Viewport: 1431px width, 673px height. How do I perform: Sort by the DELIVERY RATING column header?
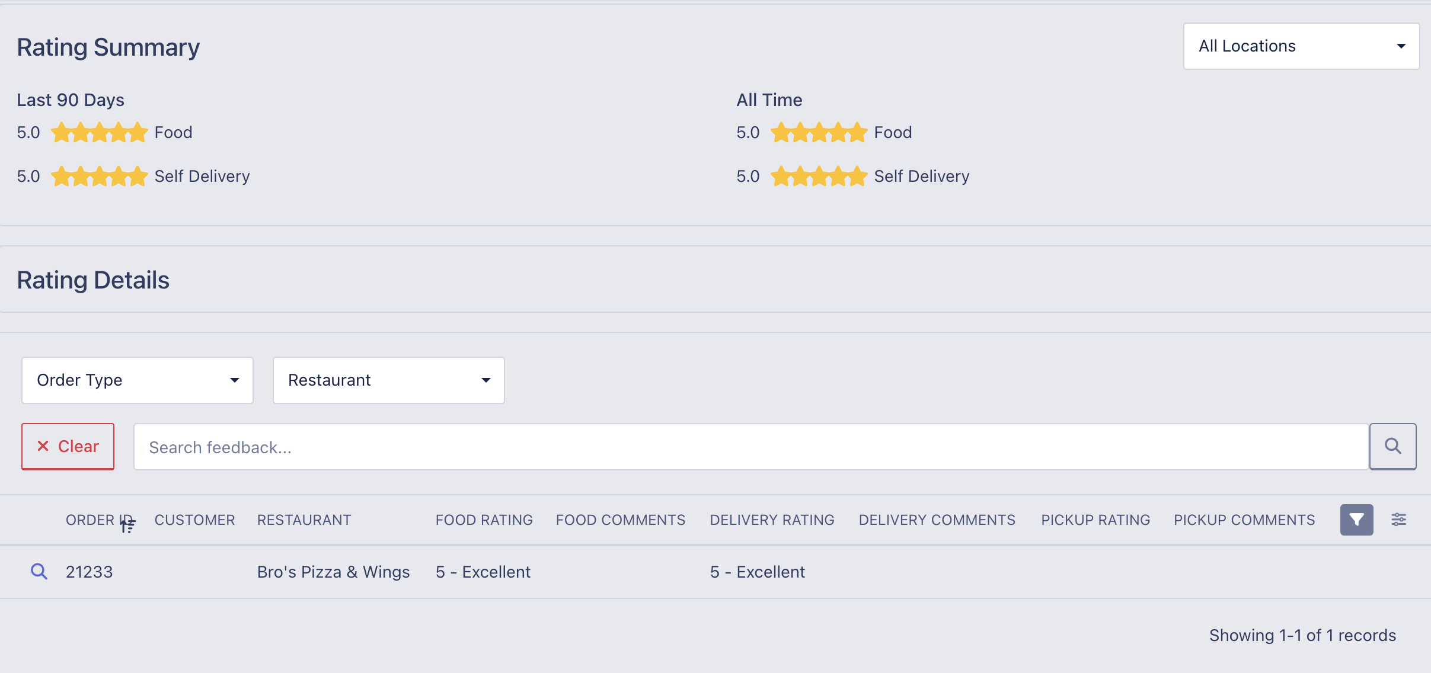[x=772, y=520]
